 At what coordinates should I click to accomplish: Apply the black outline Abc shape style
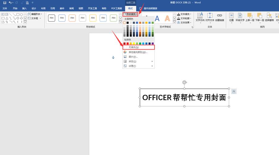pyautogui.click(x=52, y=18)
